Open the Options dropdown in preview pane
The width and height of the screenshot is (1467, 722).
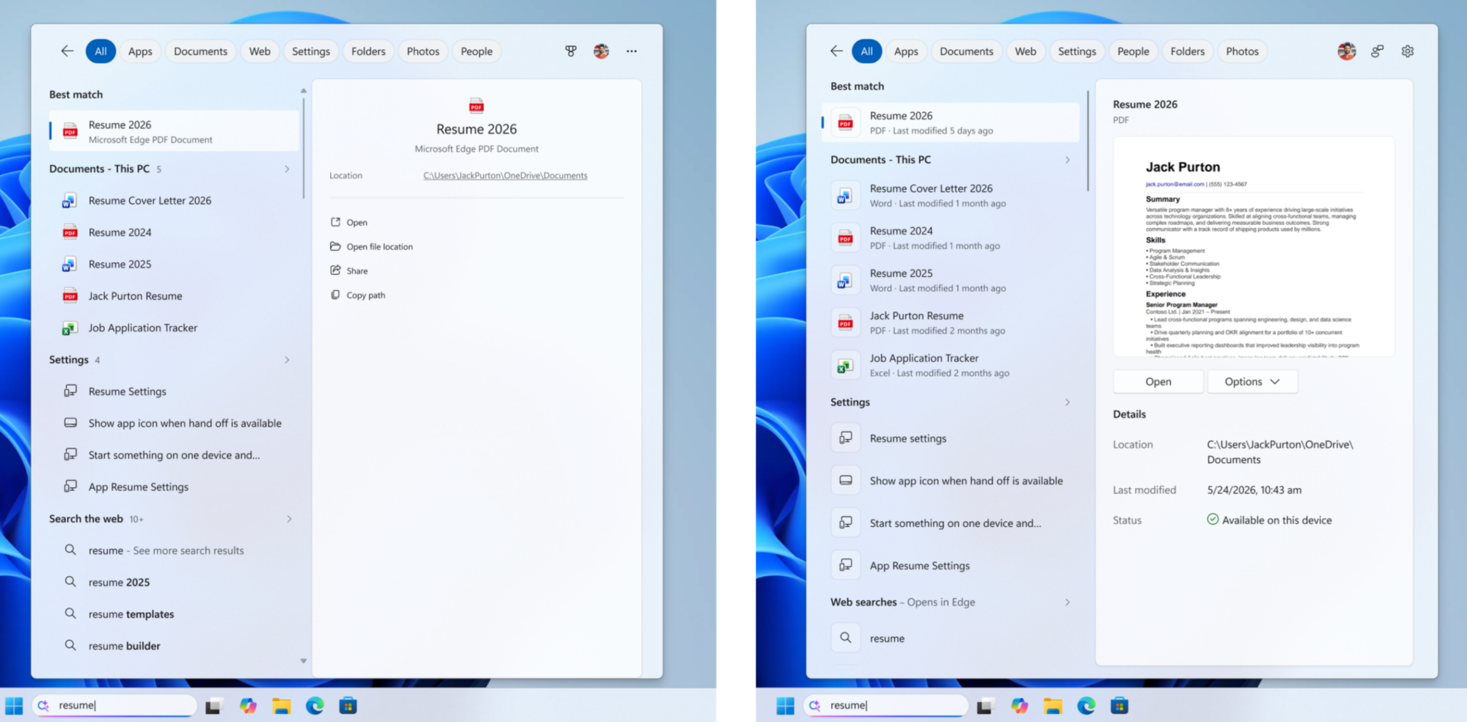[x=1252, y=382]
